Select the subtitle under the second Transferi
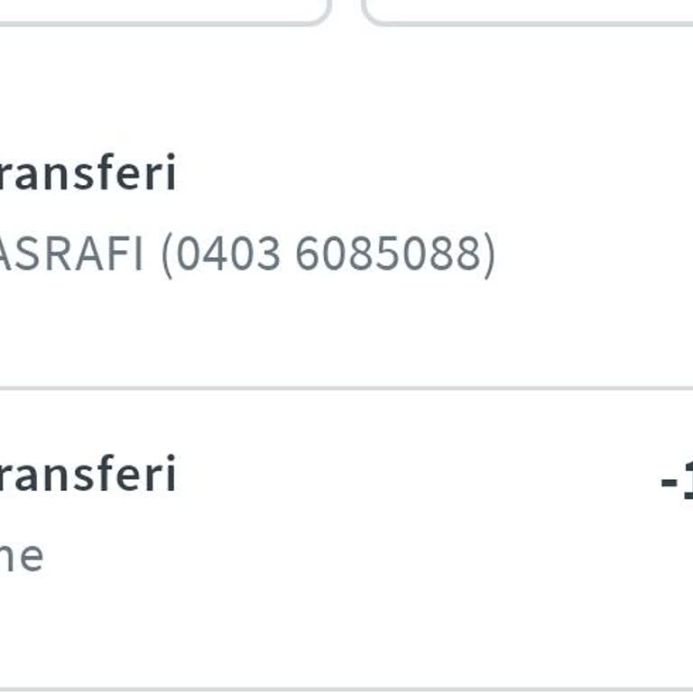693x693 pixels. [x=21, y=556]
